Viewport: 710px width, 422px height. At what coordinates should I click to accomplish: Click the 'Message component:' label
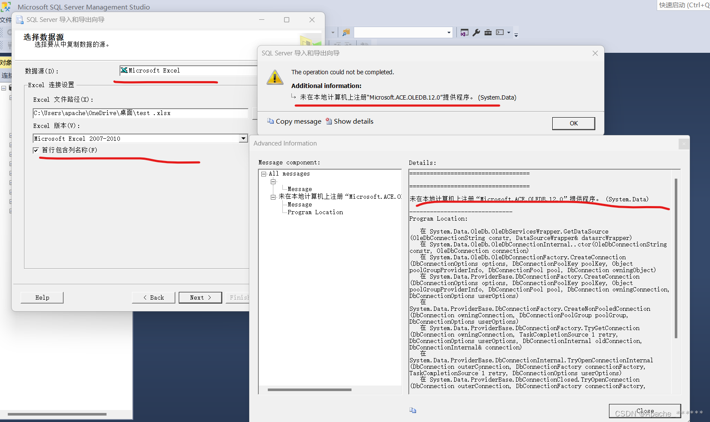coord(289,163)
